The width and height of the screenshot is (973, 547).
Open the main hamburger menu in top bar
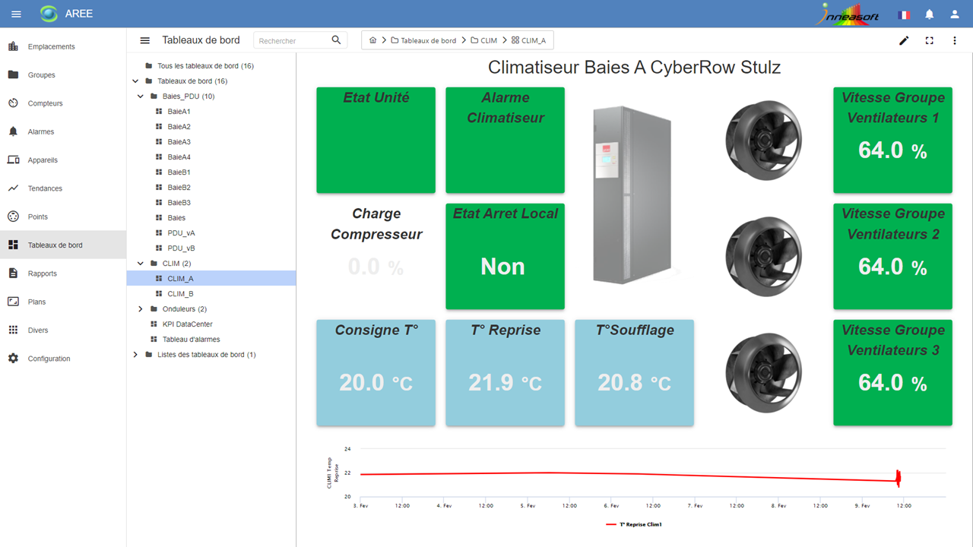click(16, 14)
